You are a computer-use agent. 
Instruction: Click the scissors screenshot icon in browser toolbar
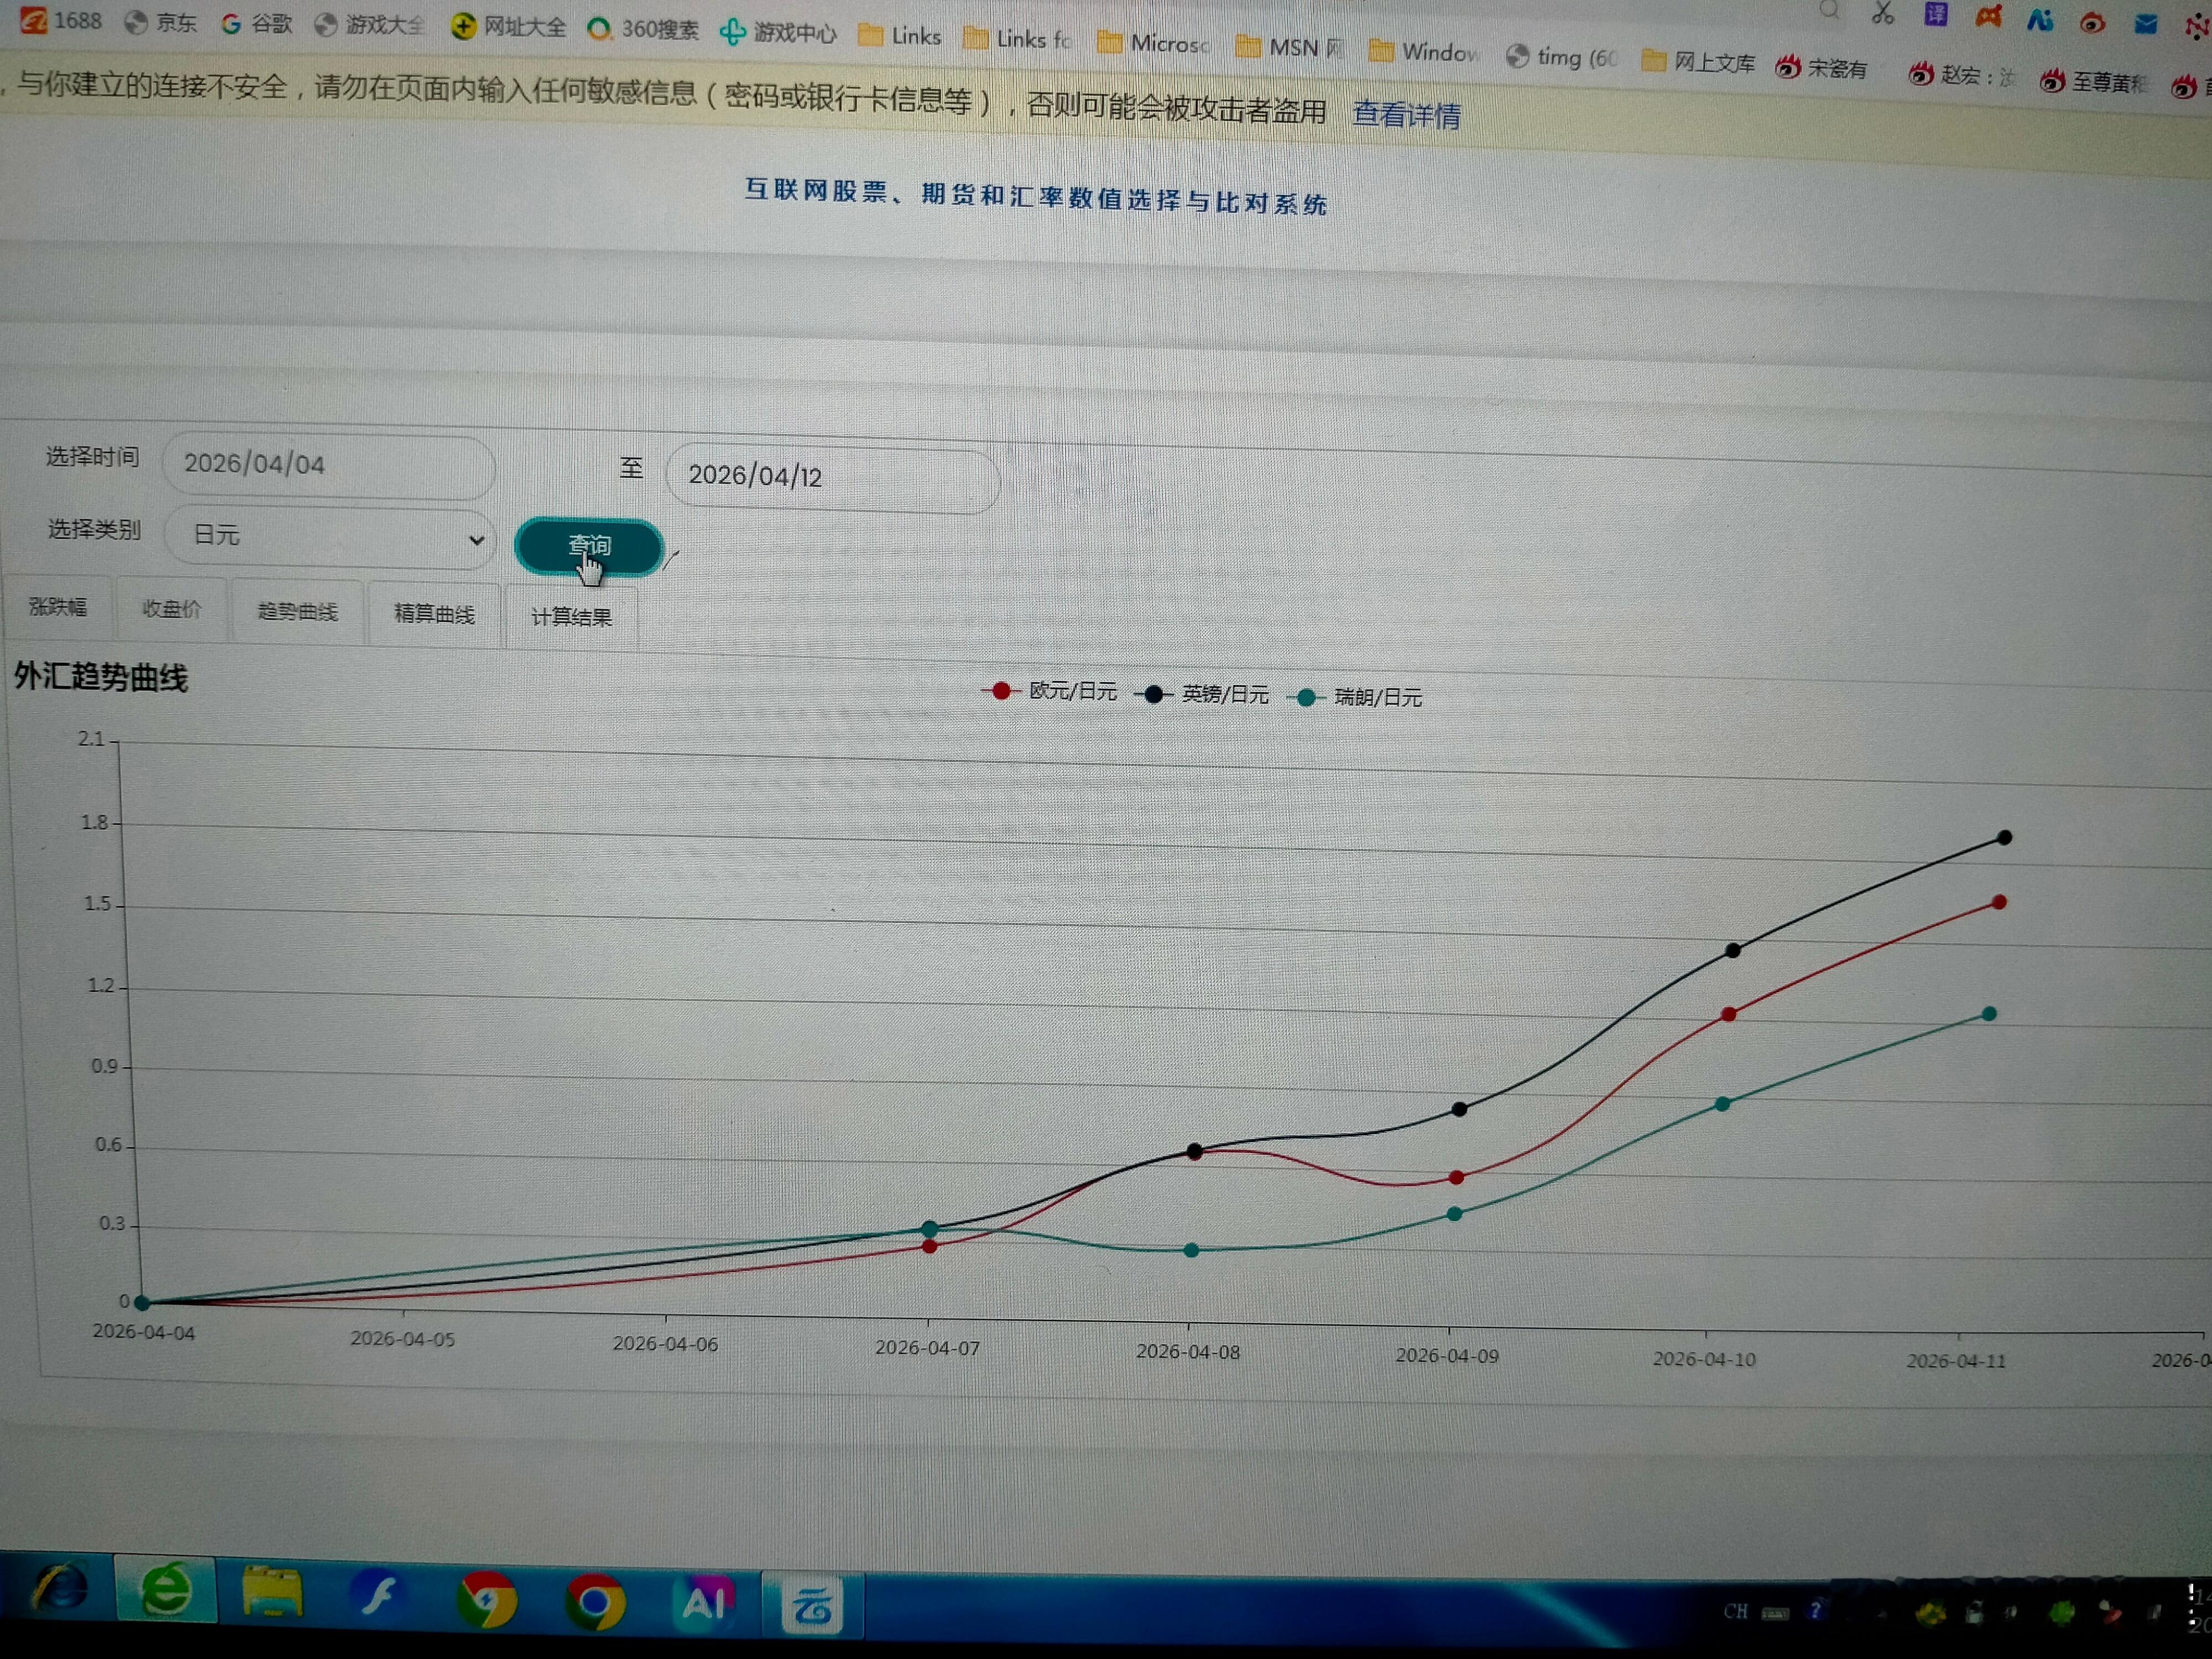pos(1883,14)
